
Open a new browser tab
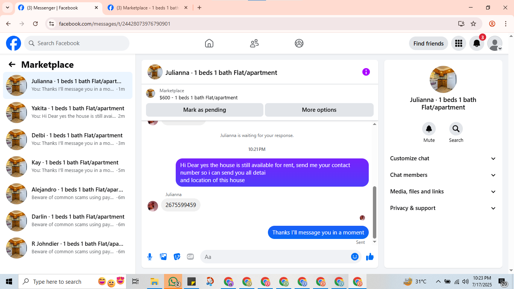coord(199,8)
